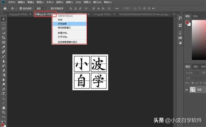
Task: Open the 文件(F) menu
Action: 12,2
